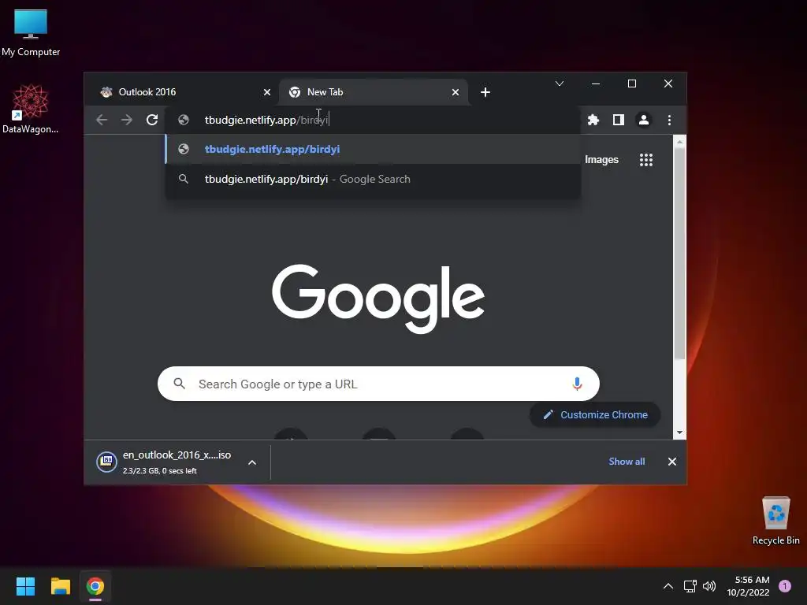Viewport: 807px width, 605px height.
Task: Open volume speaker tray icon
Action: tap(709, 586)
